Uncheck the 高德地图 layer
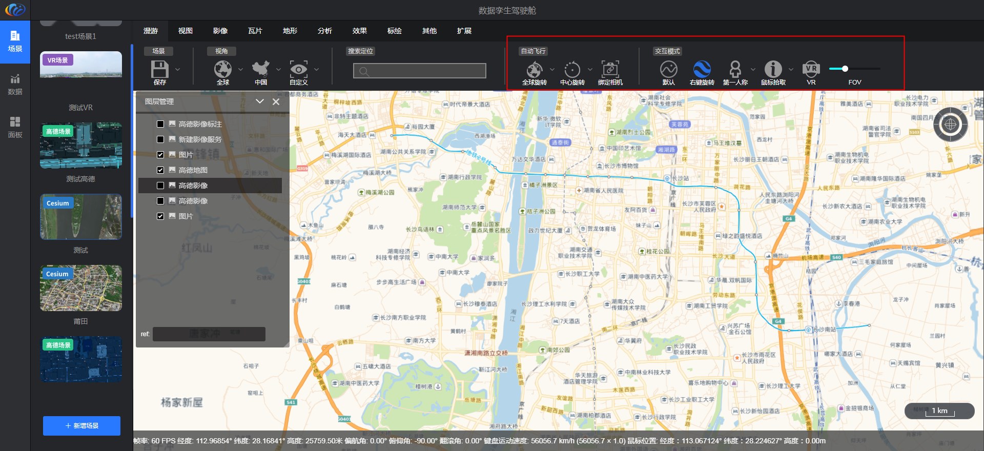The height and width of the screenshot is (451, 984). pos(160,170)
